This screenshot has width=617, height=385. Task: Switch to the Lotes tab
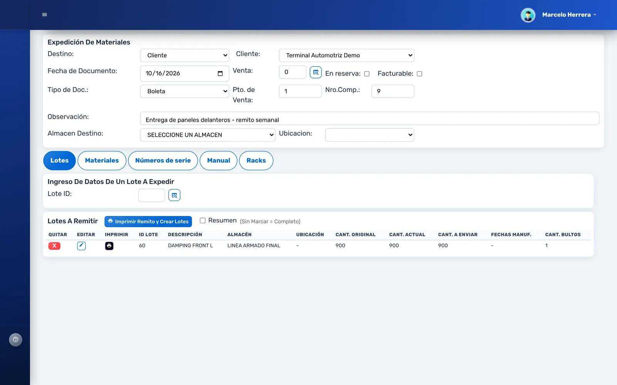pos(59,161)
